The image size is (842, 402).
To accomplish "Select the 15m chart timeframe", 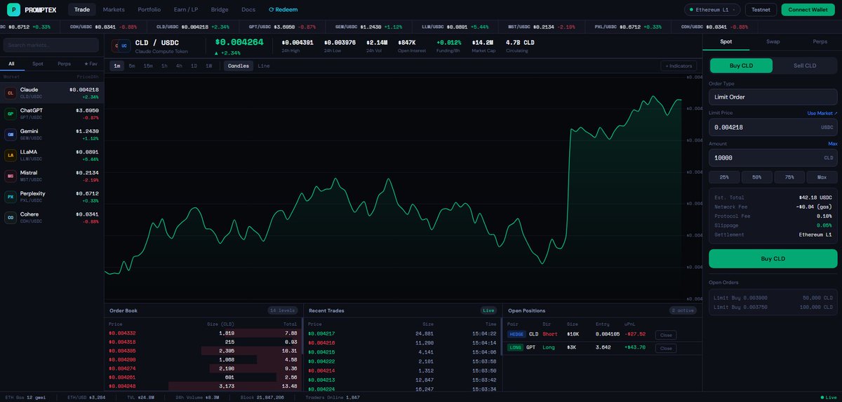I will point(148,66).
